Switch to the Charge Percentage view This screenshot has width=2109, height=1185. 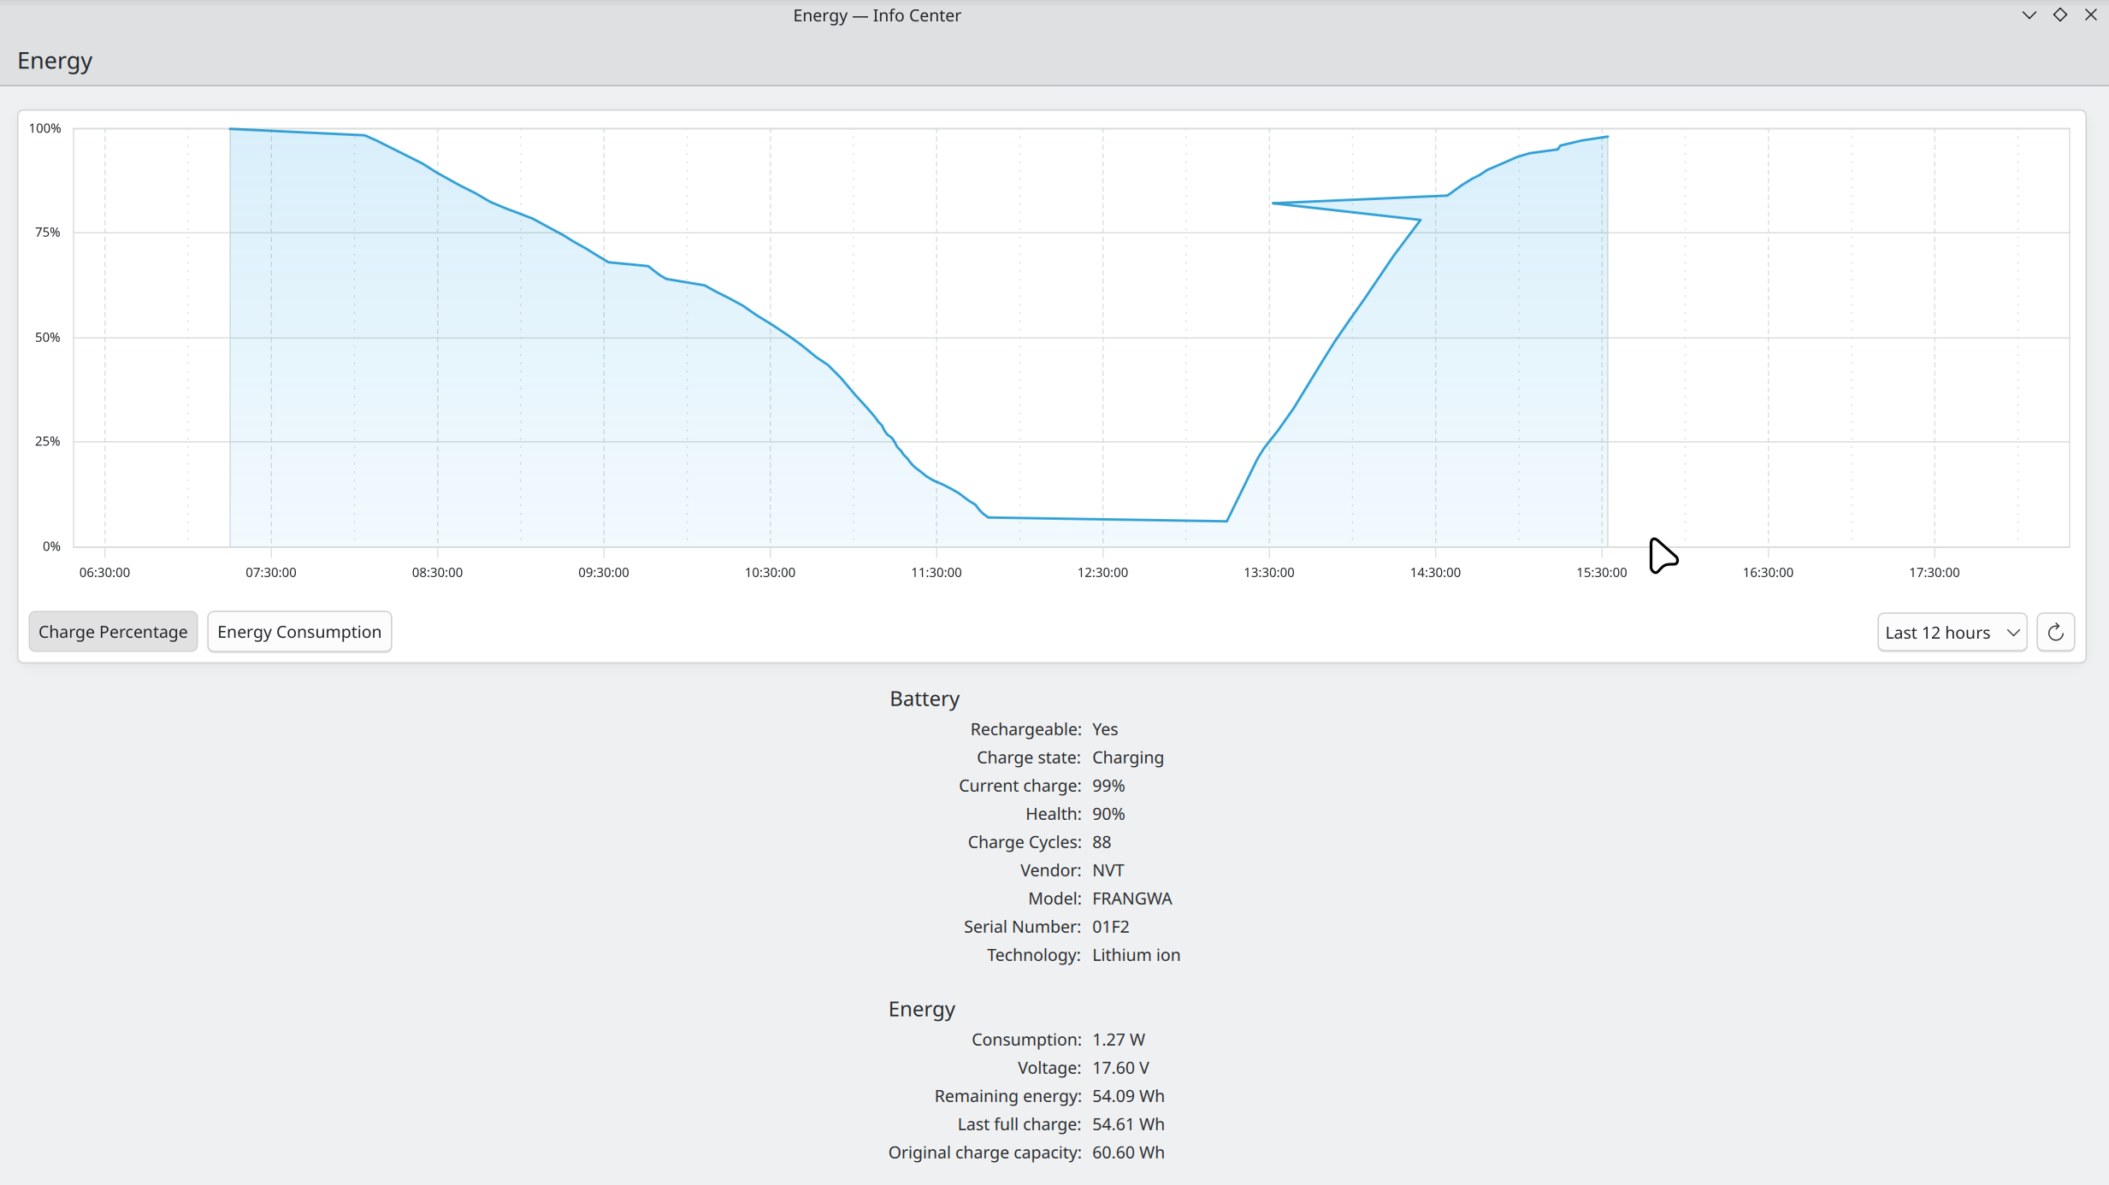pyautogui.click(x=113, y=632)
